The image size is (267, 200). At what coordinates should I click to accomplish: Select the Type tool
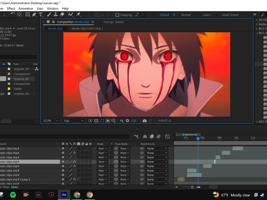pyautogui.click(x=41, y=14)
